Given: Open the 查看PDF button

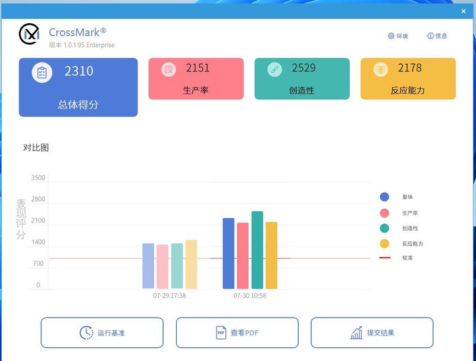Looking at the screenshot, I should point(236,332).
